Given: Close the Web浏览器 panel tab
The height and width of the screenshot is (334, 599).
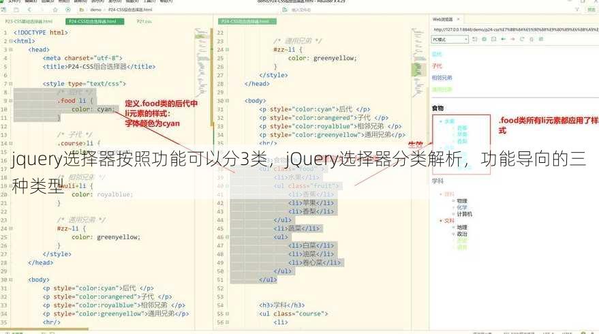Looking at the screenshot, I should coord(459,19).
